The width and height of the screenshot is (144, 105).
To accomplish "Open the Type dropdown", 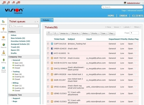I will pos(104,33).
